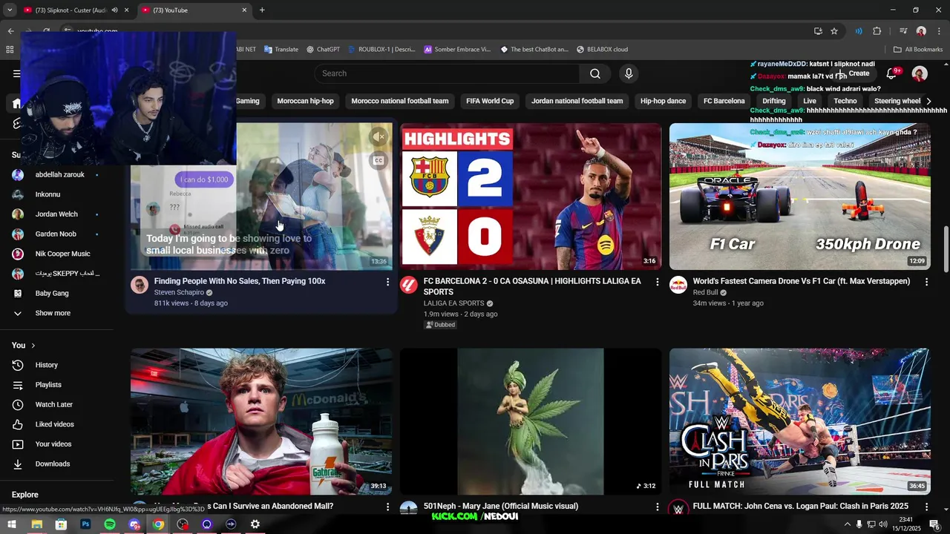Open the Apps grid in bookmarks bar
The height and width of the screenshot is (534, 950).
(x=10, y=50)
